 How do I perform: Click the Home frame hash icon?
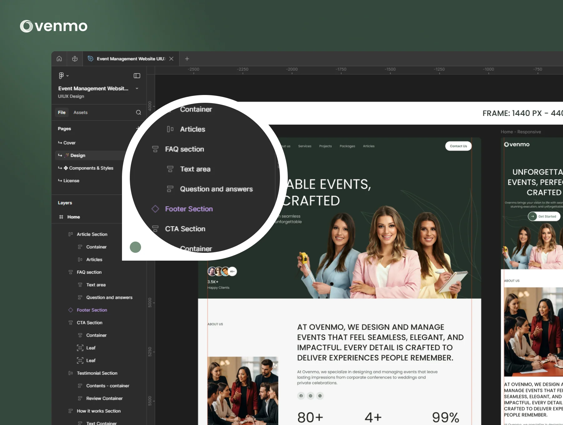61,217
